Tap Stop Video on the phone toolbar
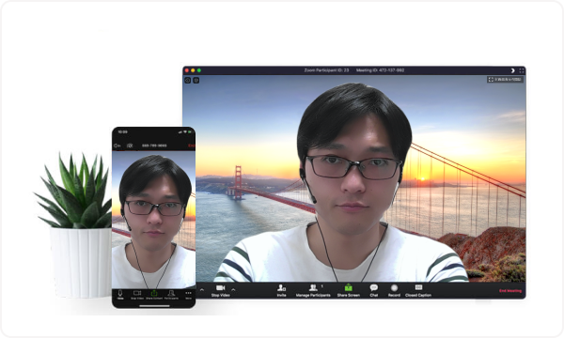This screenshot has height=338, width=564. point(137,295)
